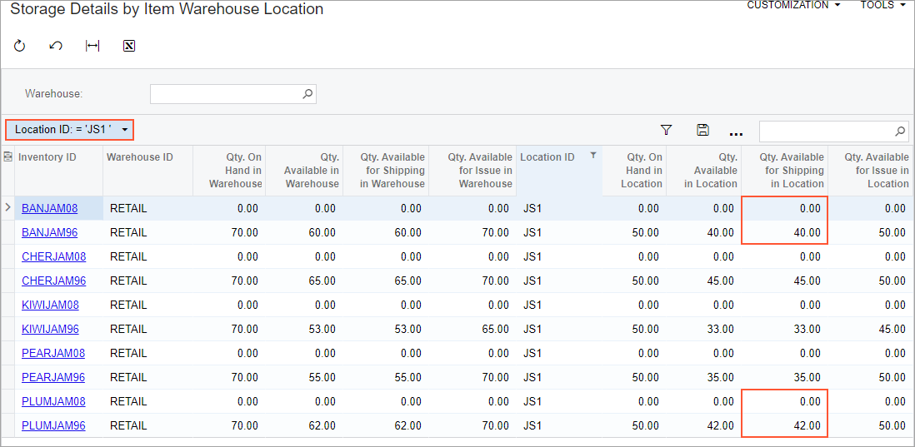Viewport: 915px width, 447px height.
Task: Click the Location ID column filter icon
Action: [x=592, y=156]
